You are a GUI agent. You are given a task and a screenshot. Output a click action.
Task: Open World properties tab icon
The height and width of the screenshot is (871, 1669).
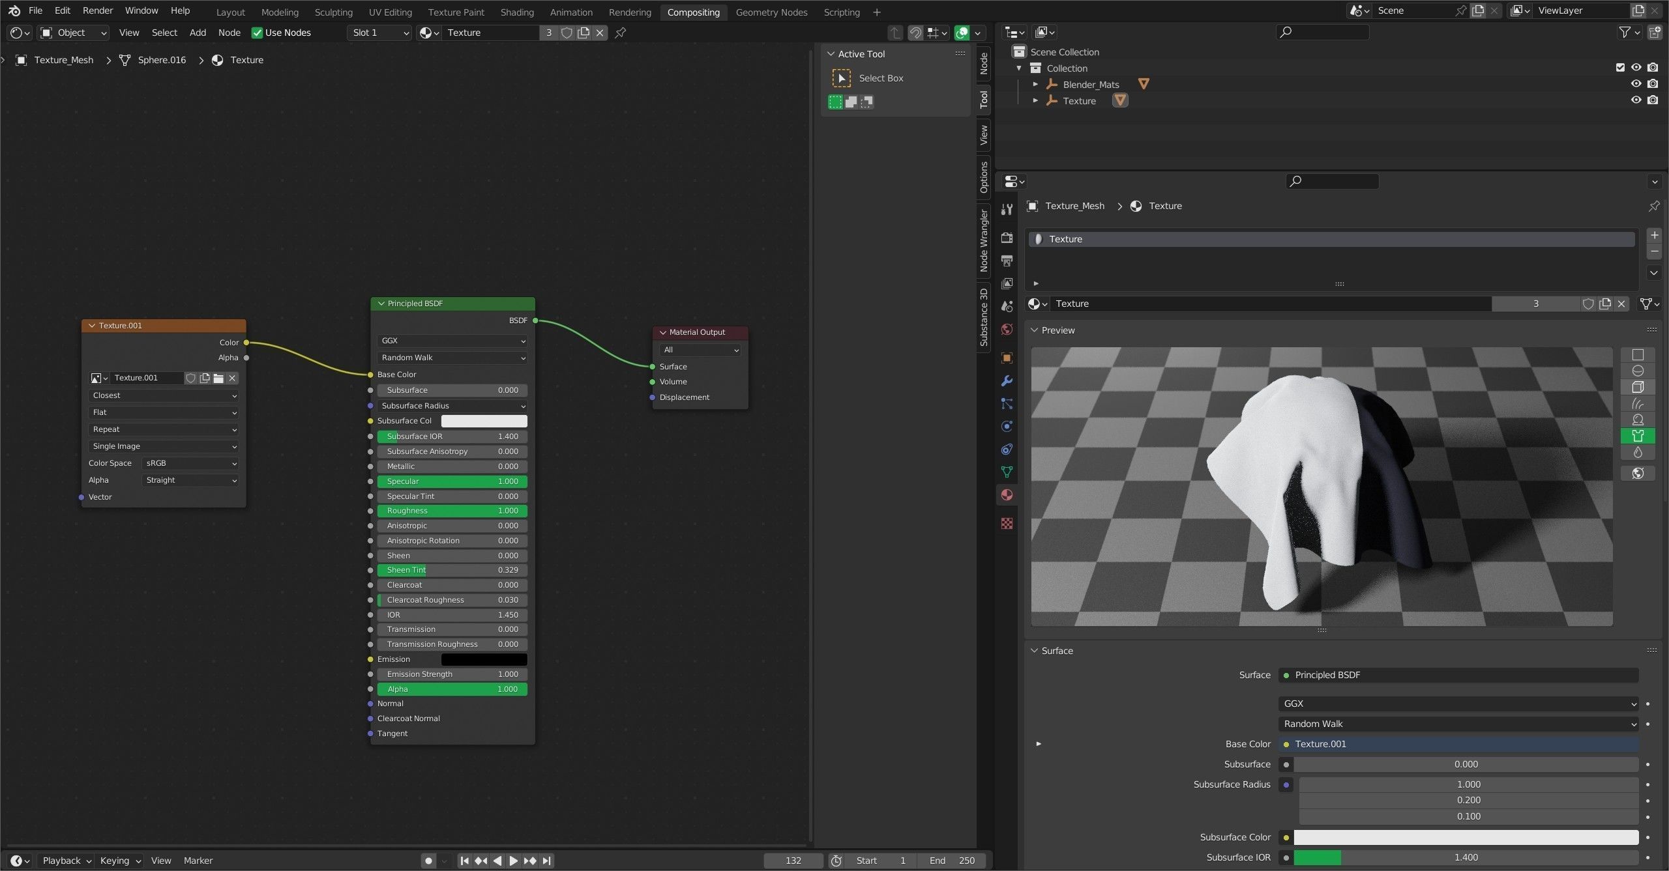1007,330
